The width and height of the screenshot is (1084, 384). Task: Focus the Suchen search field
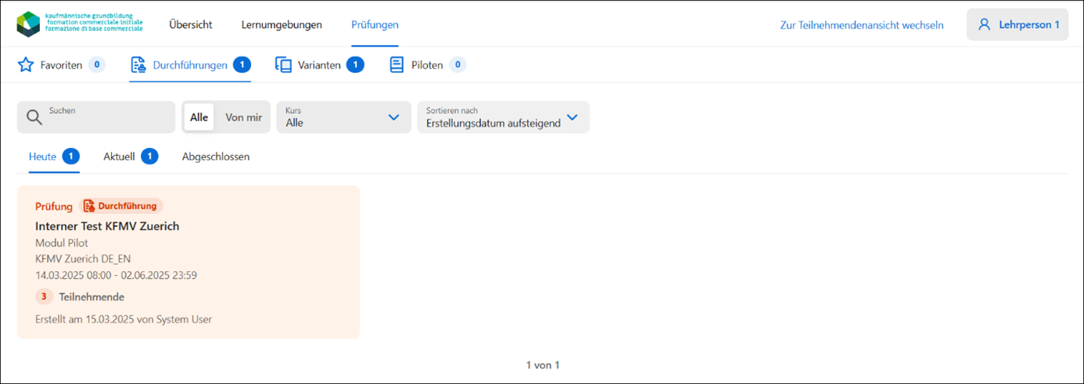(96, 117)
